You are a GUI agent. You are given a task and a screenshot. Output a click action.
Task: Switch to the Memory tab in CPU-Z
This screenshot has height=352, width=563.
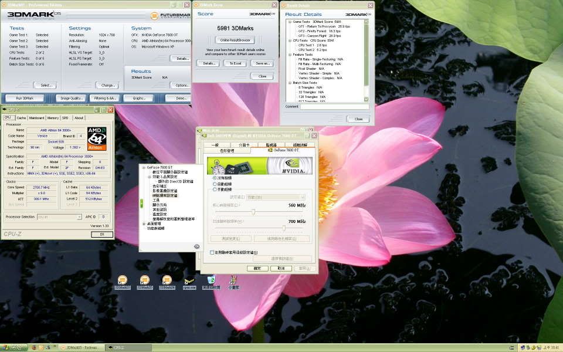coord(53,118)
